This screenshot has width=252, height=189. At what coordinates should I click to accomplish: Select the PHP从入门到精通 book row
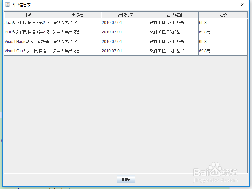click(28, 32)
